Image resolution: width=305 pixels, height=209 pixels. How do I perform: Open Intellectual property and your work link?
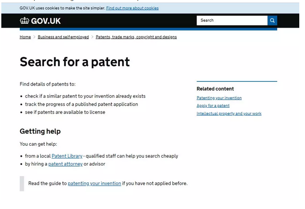(229, 114)
